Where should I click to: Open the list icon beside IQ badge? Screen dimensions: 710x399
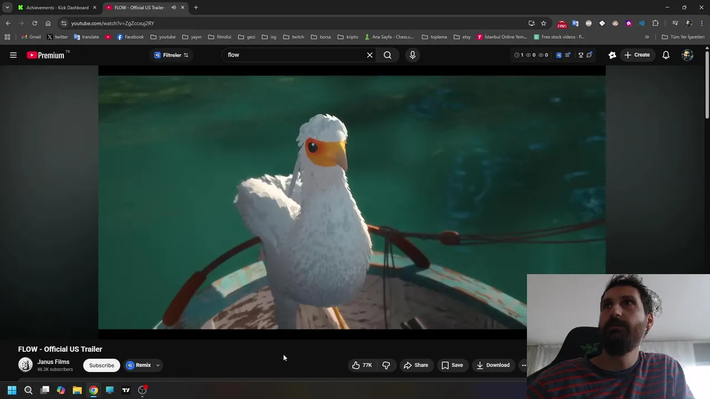pos(567,55)
